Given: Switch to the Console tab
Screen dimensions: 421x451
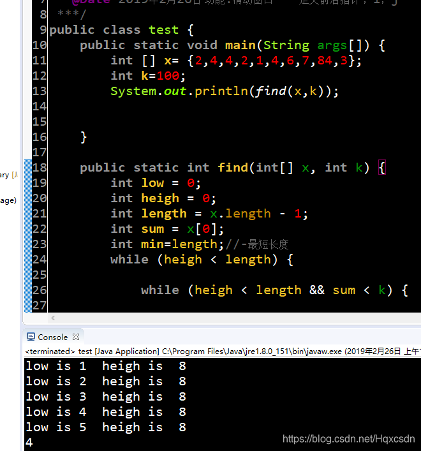Looking at the screenshot, I should click(52, 337).
